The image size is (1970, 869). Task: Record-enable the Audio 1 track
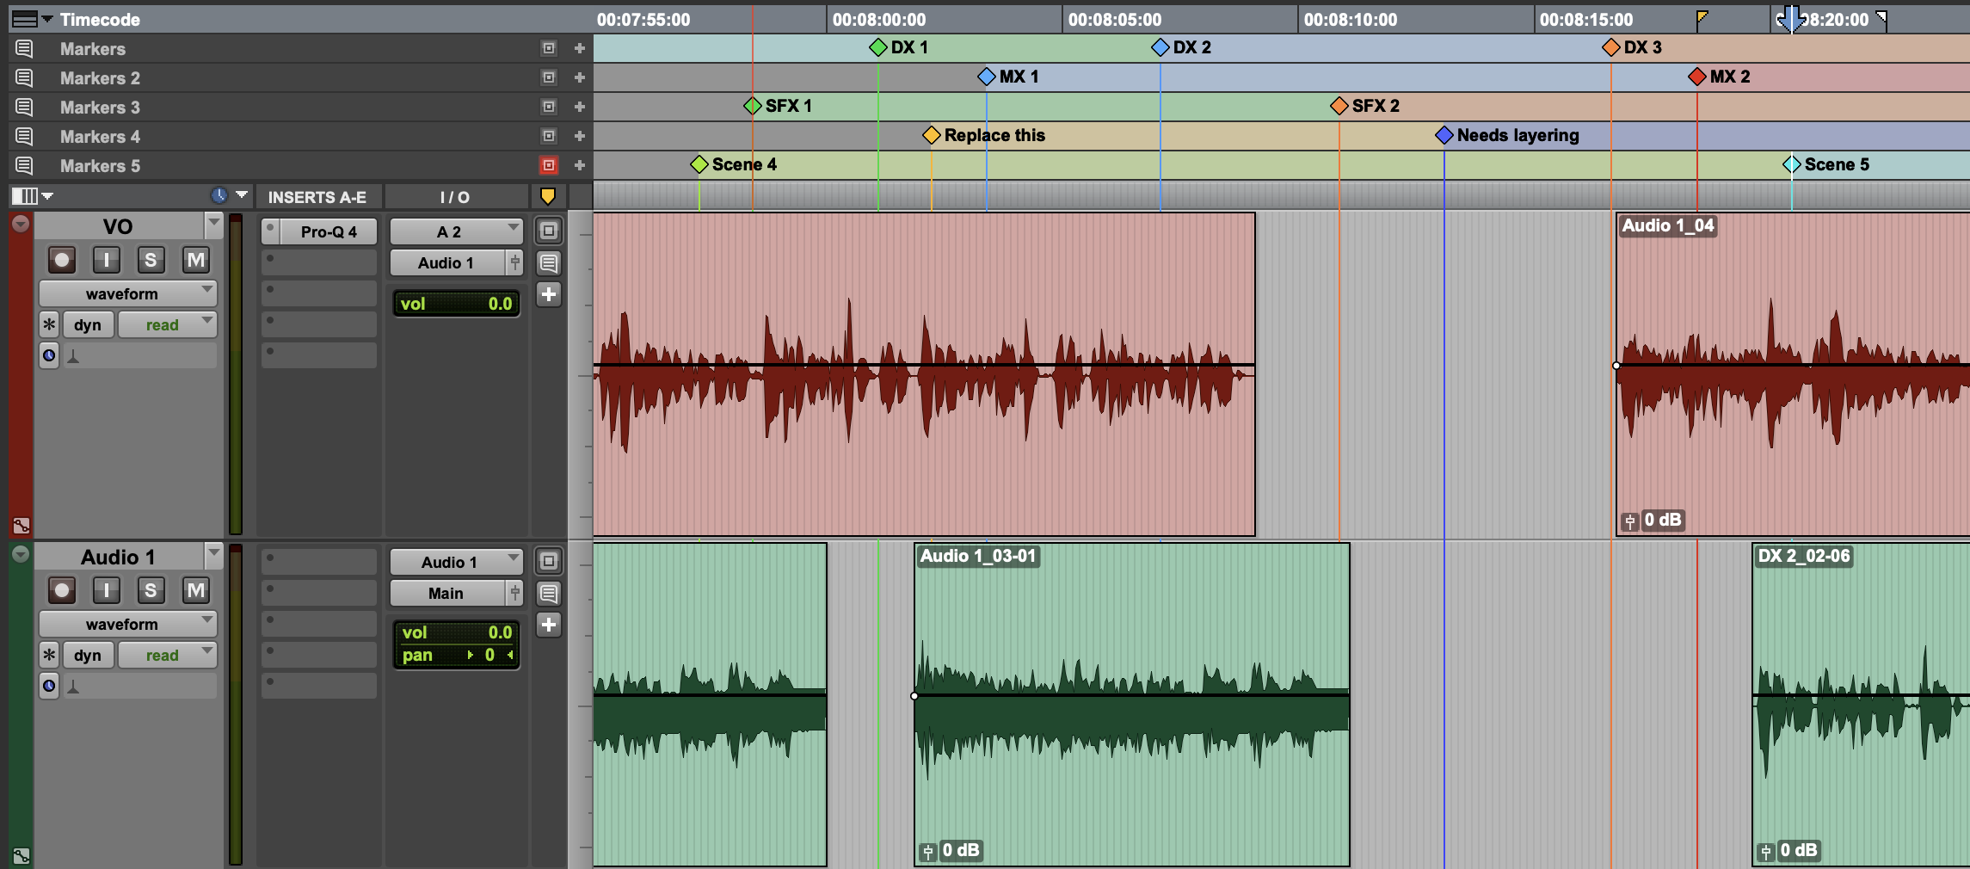coord(62,590)
